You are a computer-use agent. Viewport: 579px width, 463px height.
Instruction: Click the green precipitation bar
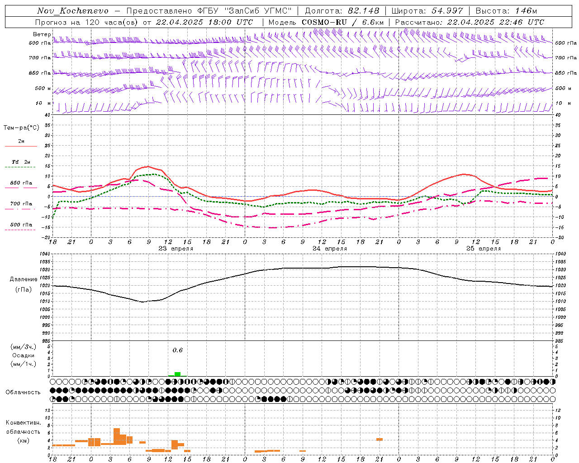point(177,374)
